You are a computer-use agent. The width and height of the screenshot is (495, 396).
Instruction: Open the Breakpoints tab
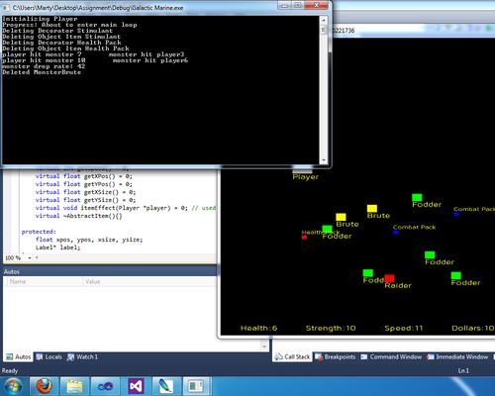pos(336,356)
